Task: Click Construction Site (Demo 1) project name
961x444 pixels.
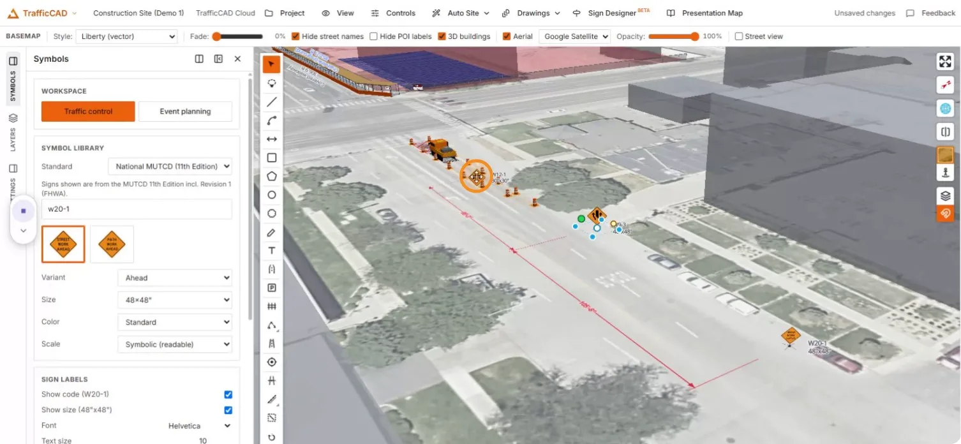Action: click(138, 13)
